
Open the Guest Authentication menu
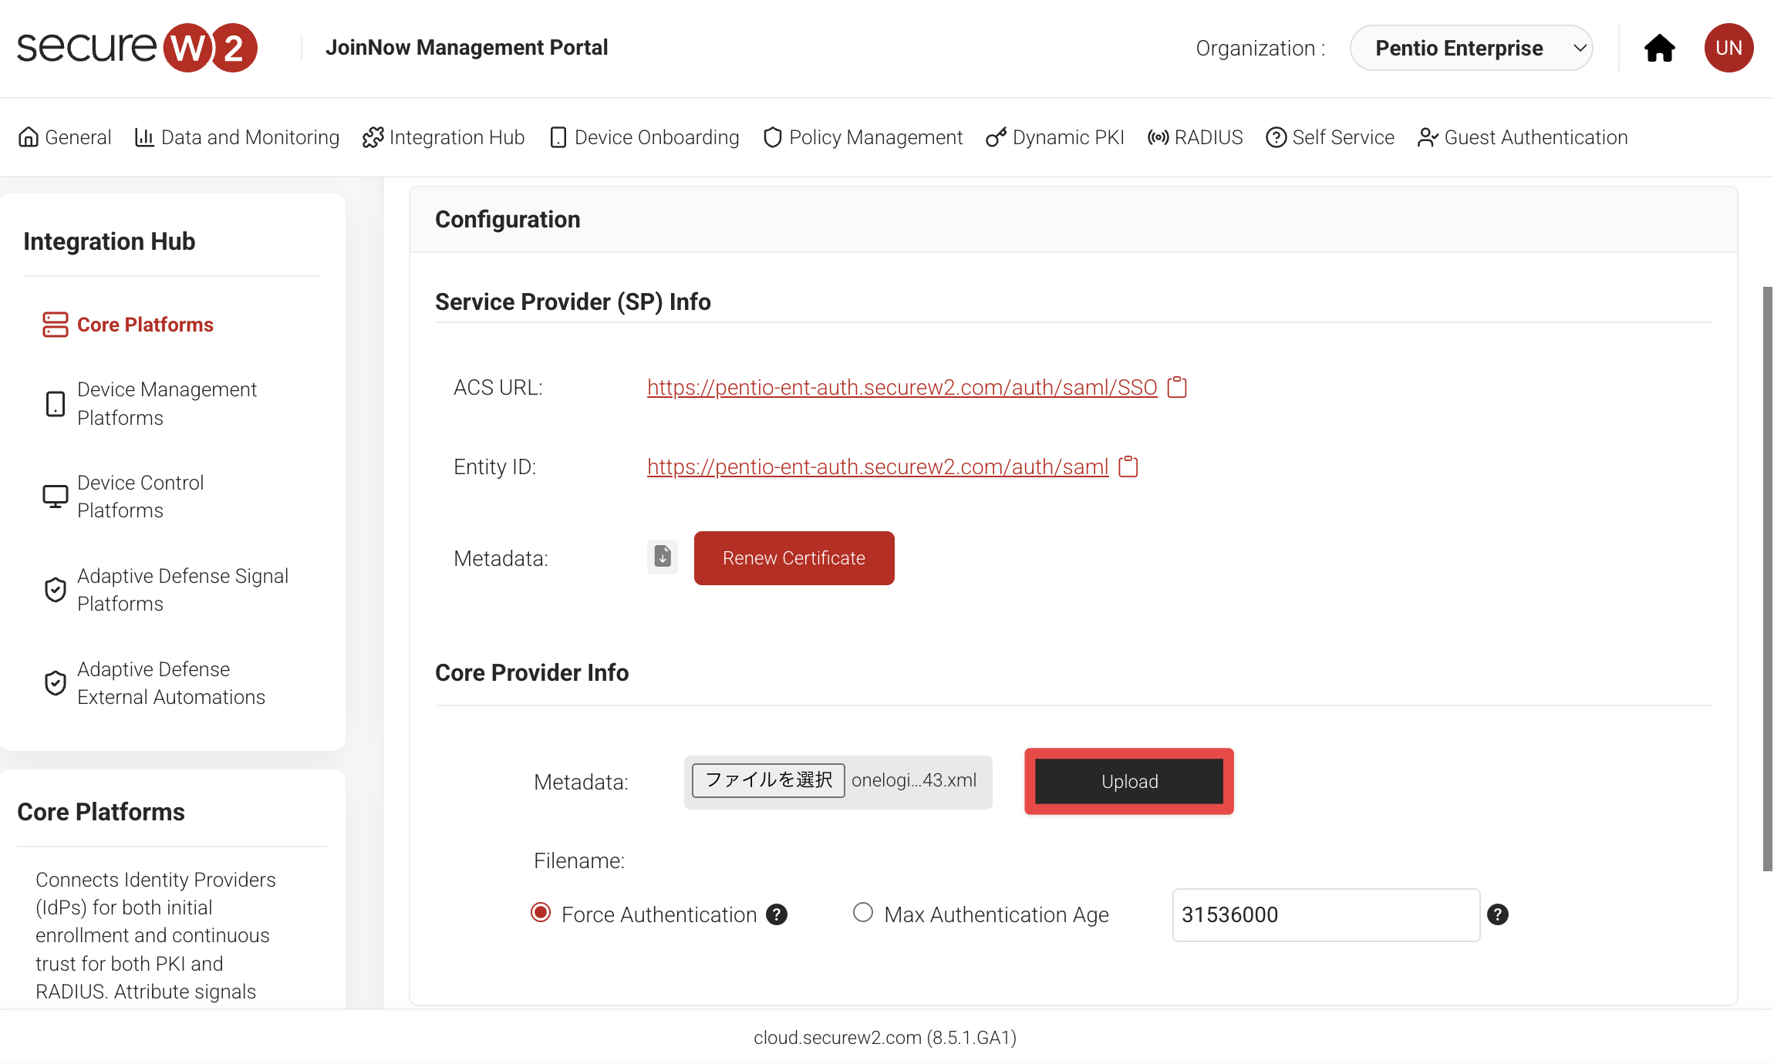click(x=1523, y=137)
